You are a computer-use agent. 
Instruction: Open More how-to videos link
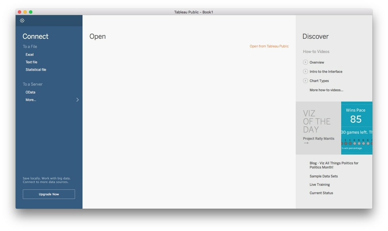326,90
